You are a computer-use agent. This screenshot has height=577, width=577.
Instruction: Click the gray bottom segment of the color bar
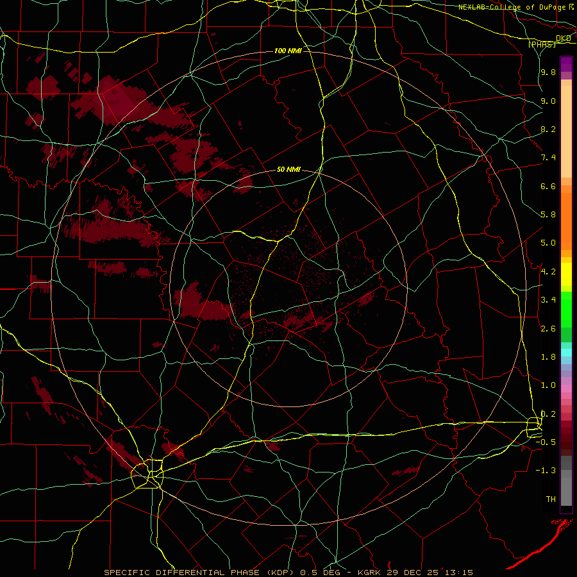[566, 489]
